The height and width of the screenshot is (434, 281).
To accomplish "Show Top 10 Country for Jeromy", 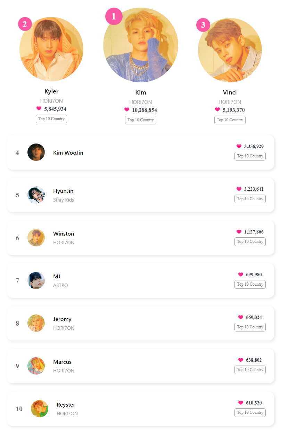I will point(250,327).
